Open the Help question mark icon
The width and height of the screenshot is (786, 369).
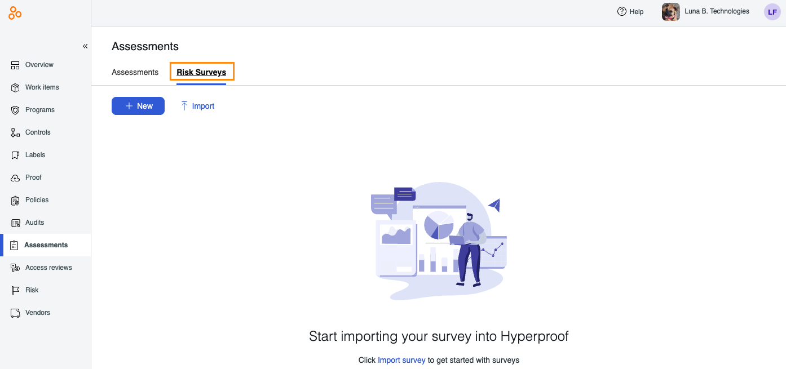[x=622, y=11]
